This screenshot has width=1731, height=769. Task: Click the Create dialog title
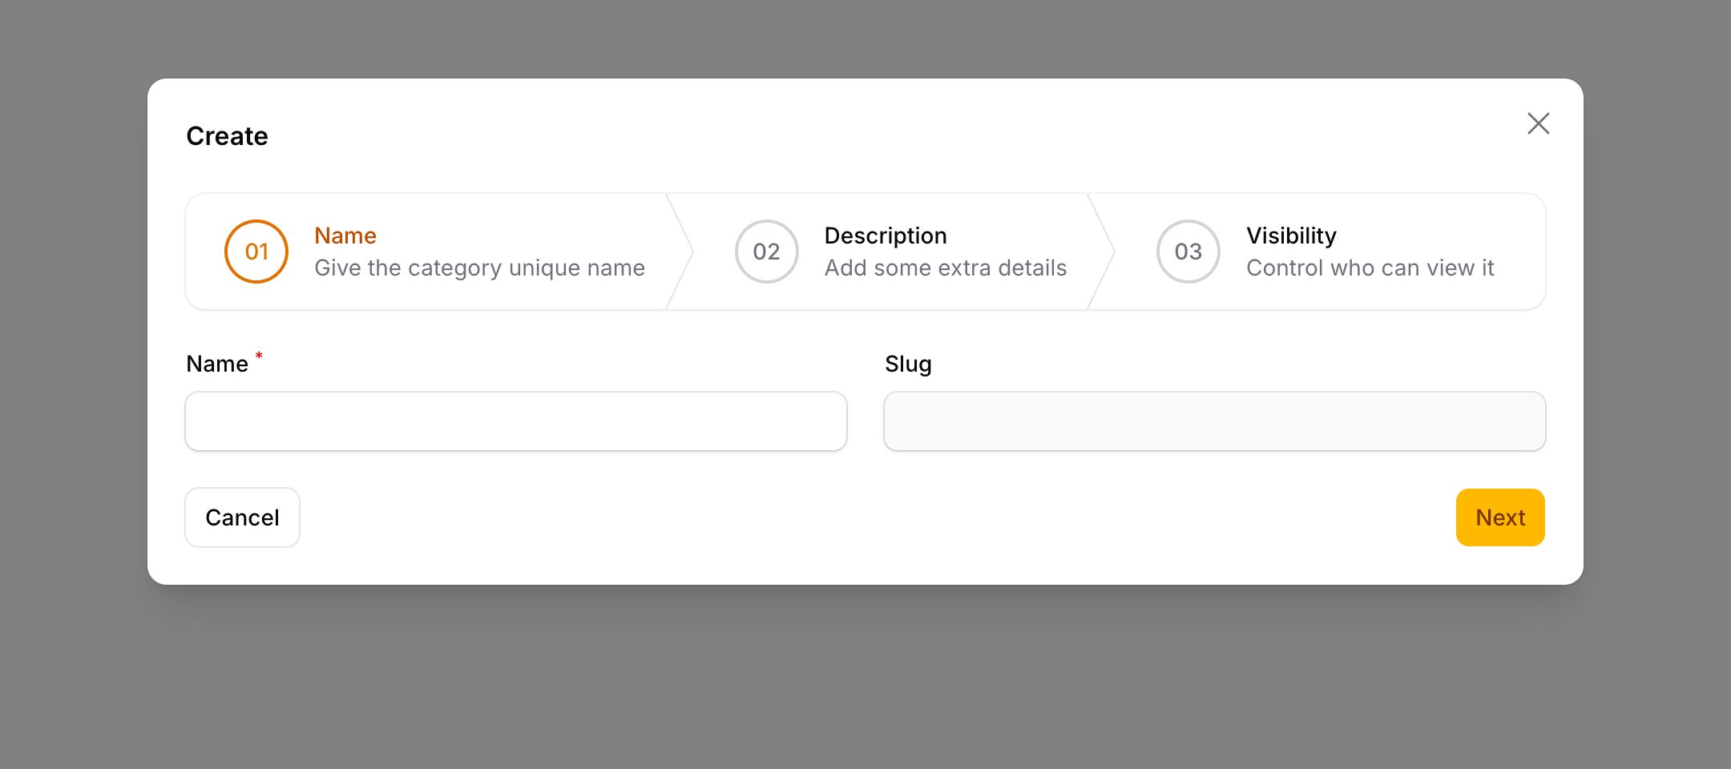click(x=227, y=135)
